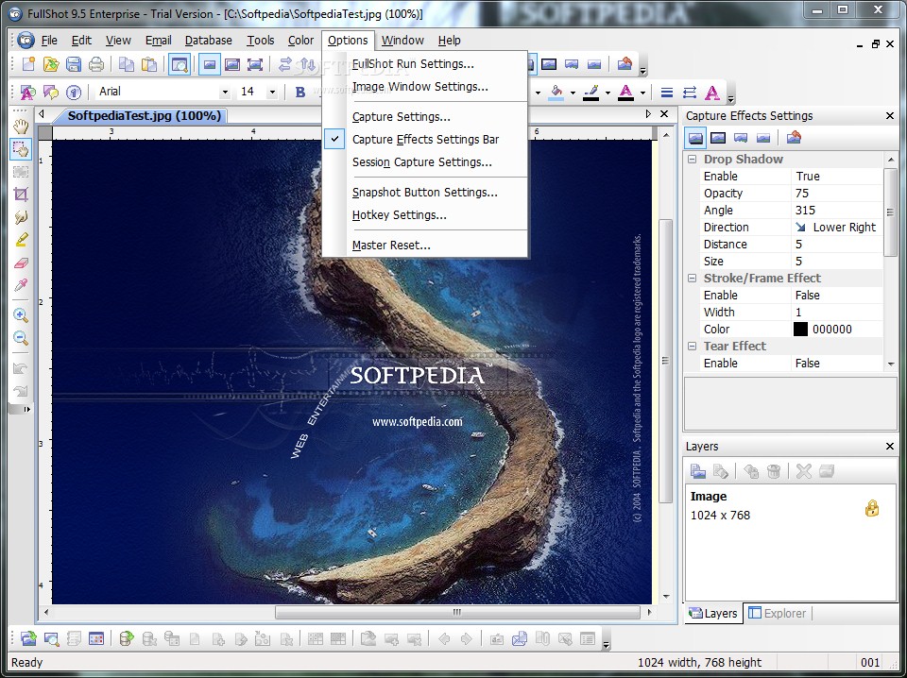Open the File menu

point(49,41)
